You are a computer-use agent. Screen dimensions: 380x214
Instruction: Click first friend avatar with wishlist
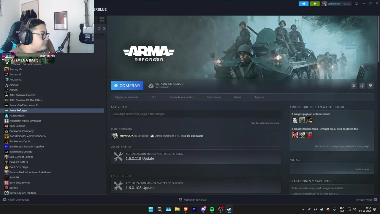pos(295,135)
